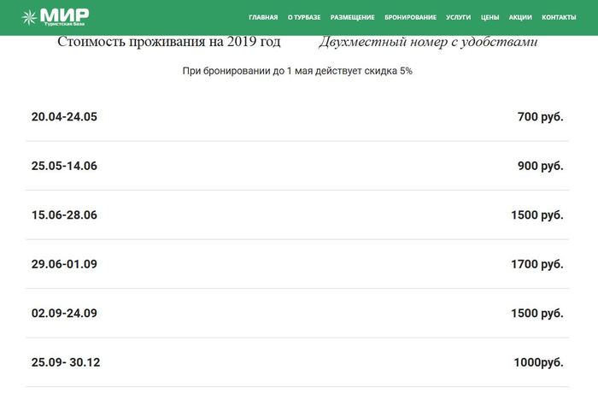Go to the Контакты page
Screen dimensions: 598x405
[559, 18]
